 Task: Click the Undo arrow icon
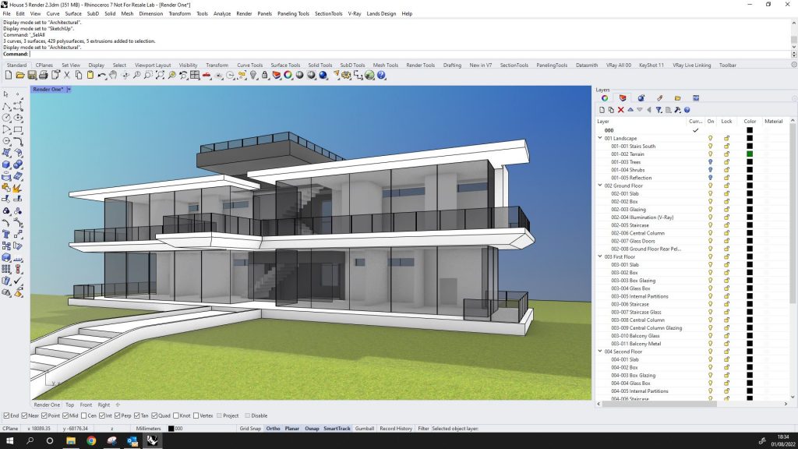102,76
